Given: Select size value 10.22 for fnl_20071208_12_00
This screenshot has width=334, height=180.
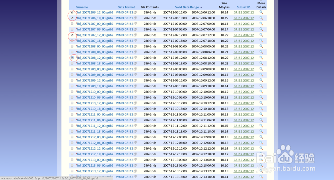Looking at the screenshot, I should [224, 58].
